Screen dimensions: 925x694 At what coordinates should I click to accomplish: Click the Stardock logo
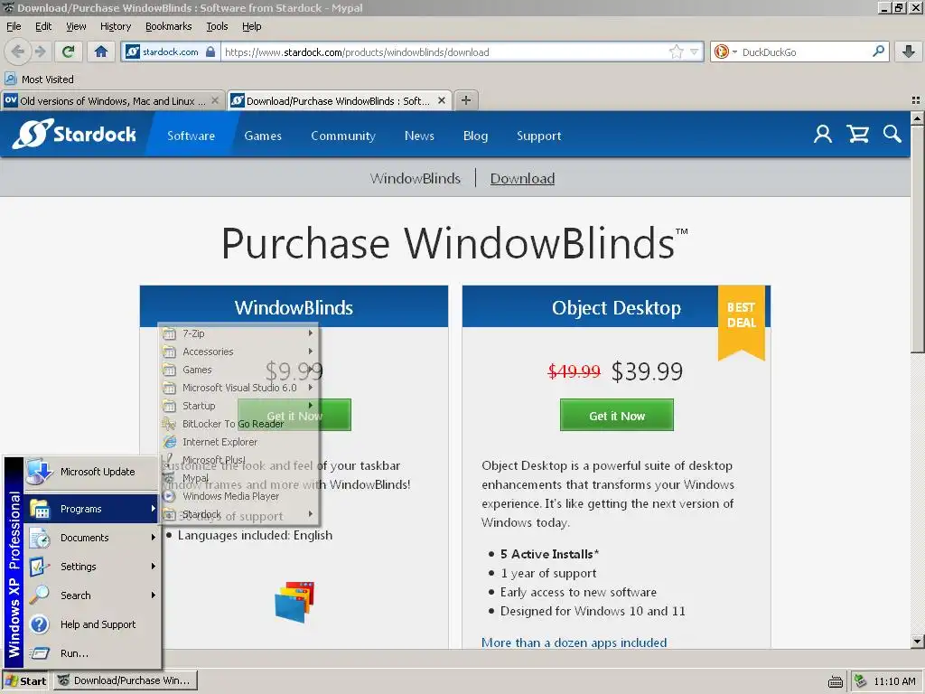[x=74, y=134]
